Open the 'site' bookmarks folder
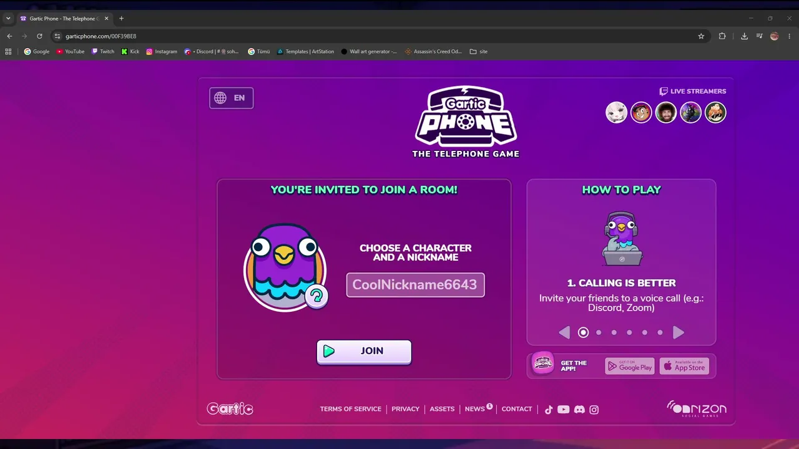799x449 pixels. 479,52
